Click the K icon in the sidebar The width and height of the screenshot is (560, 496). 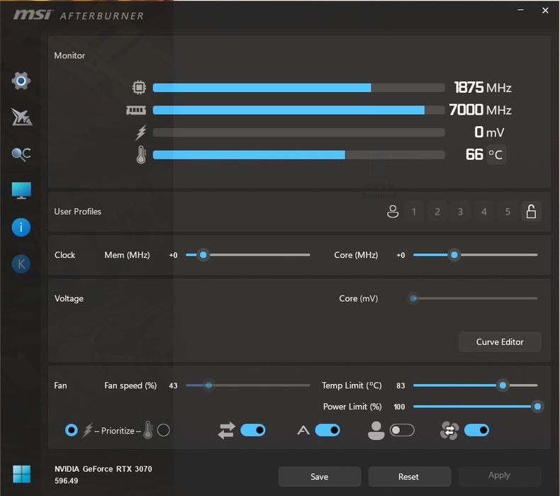point(21,264)
